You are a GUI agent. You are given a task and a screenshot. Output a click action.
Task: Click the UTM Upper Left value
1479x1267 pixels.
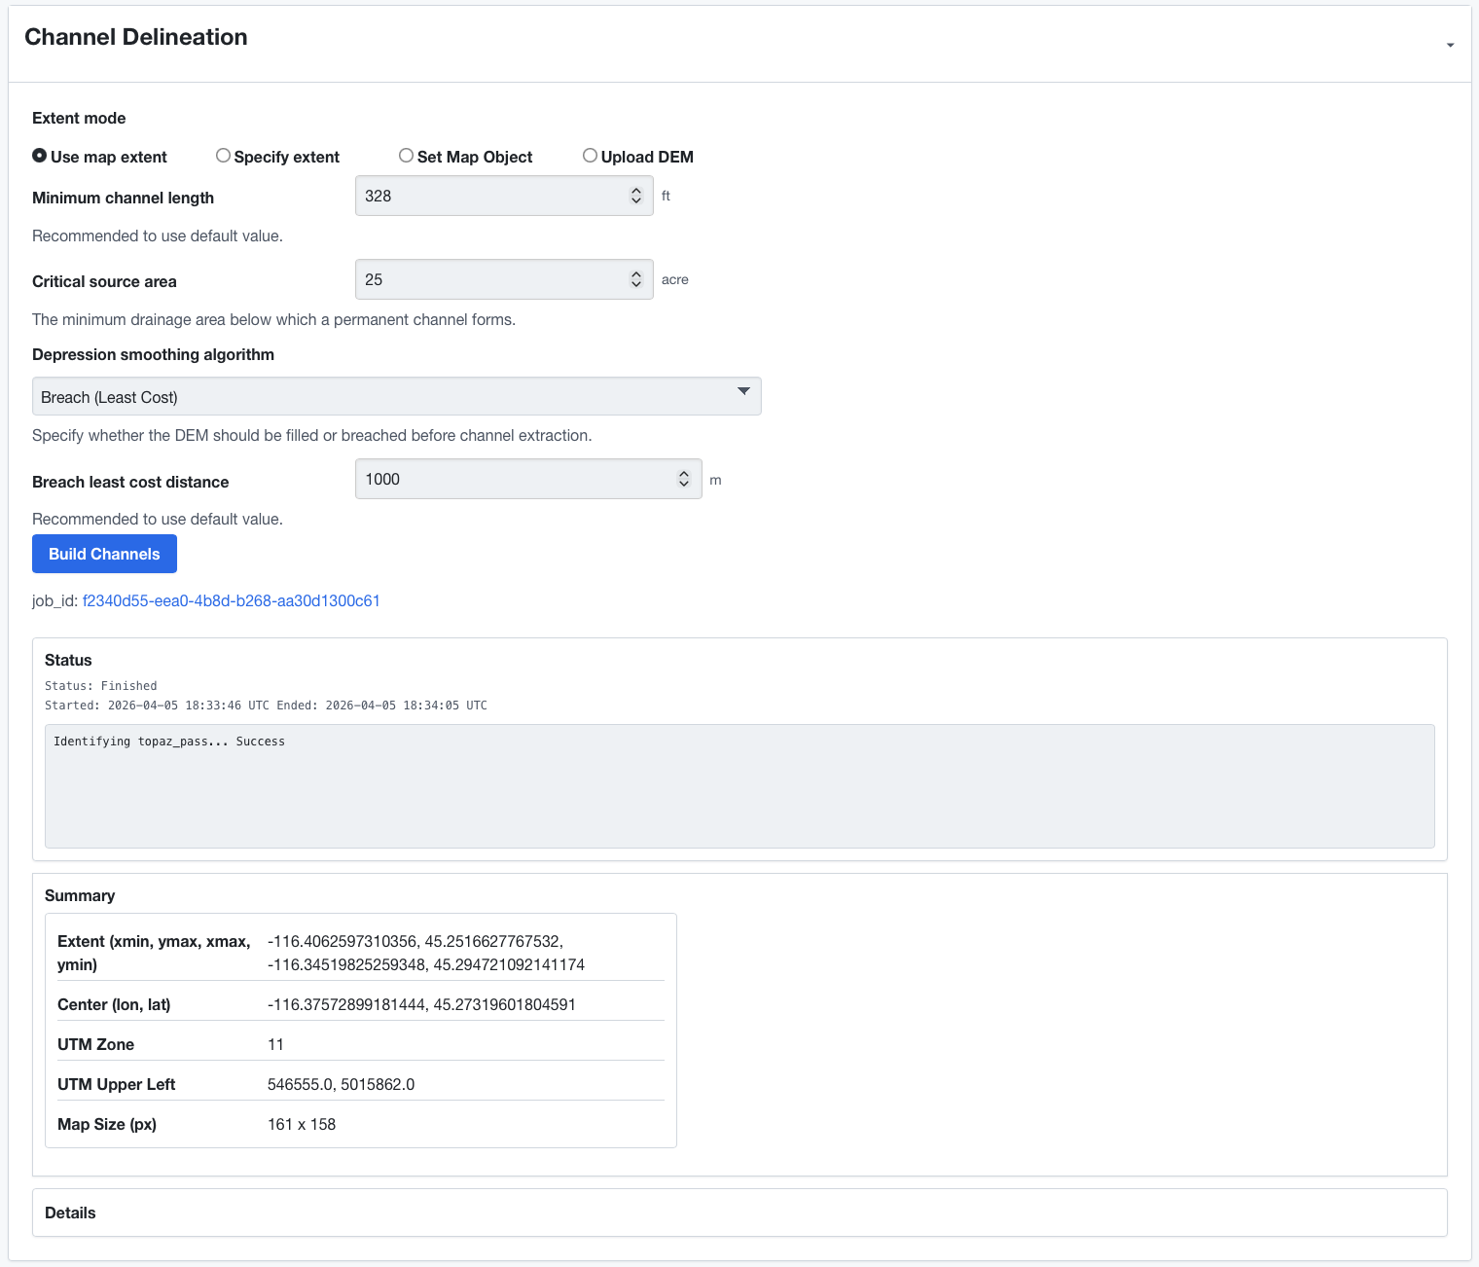tap(341, 1084)
